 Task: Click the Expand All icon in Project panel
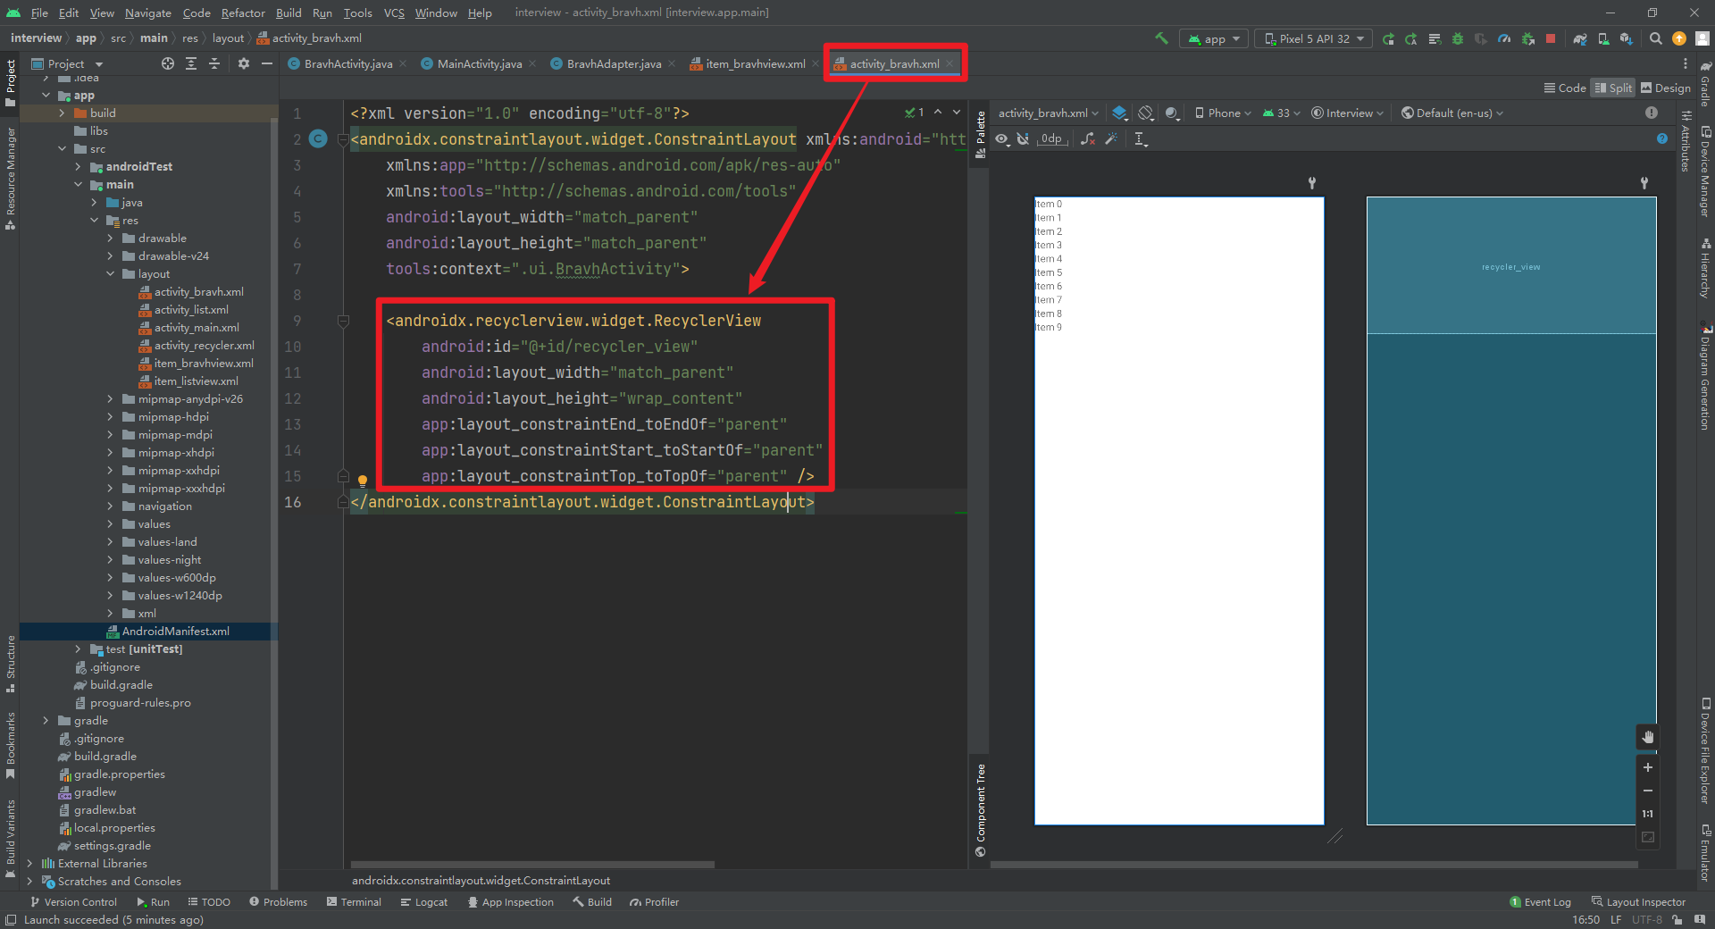click(191, 63)
